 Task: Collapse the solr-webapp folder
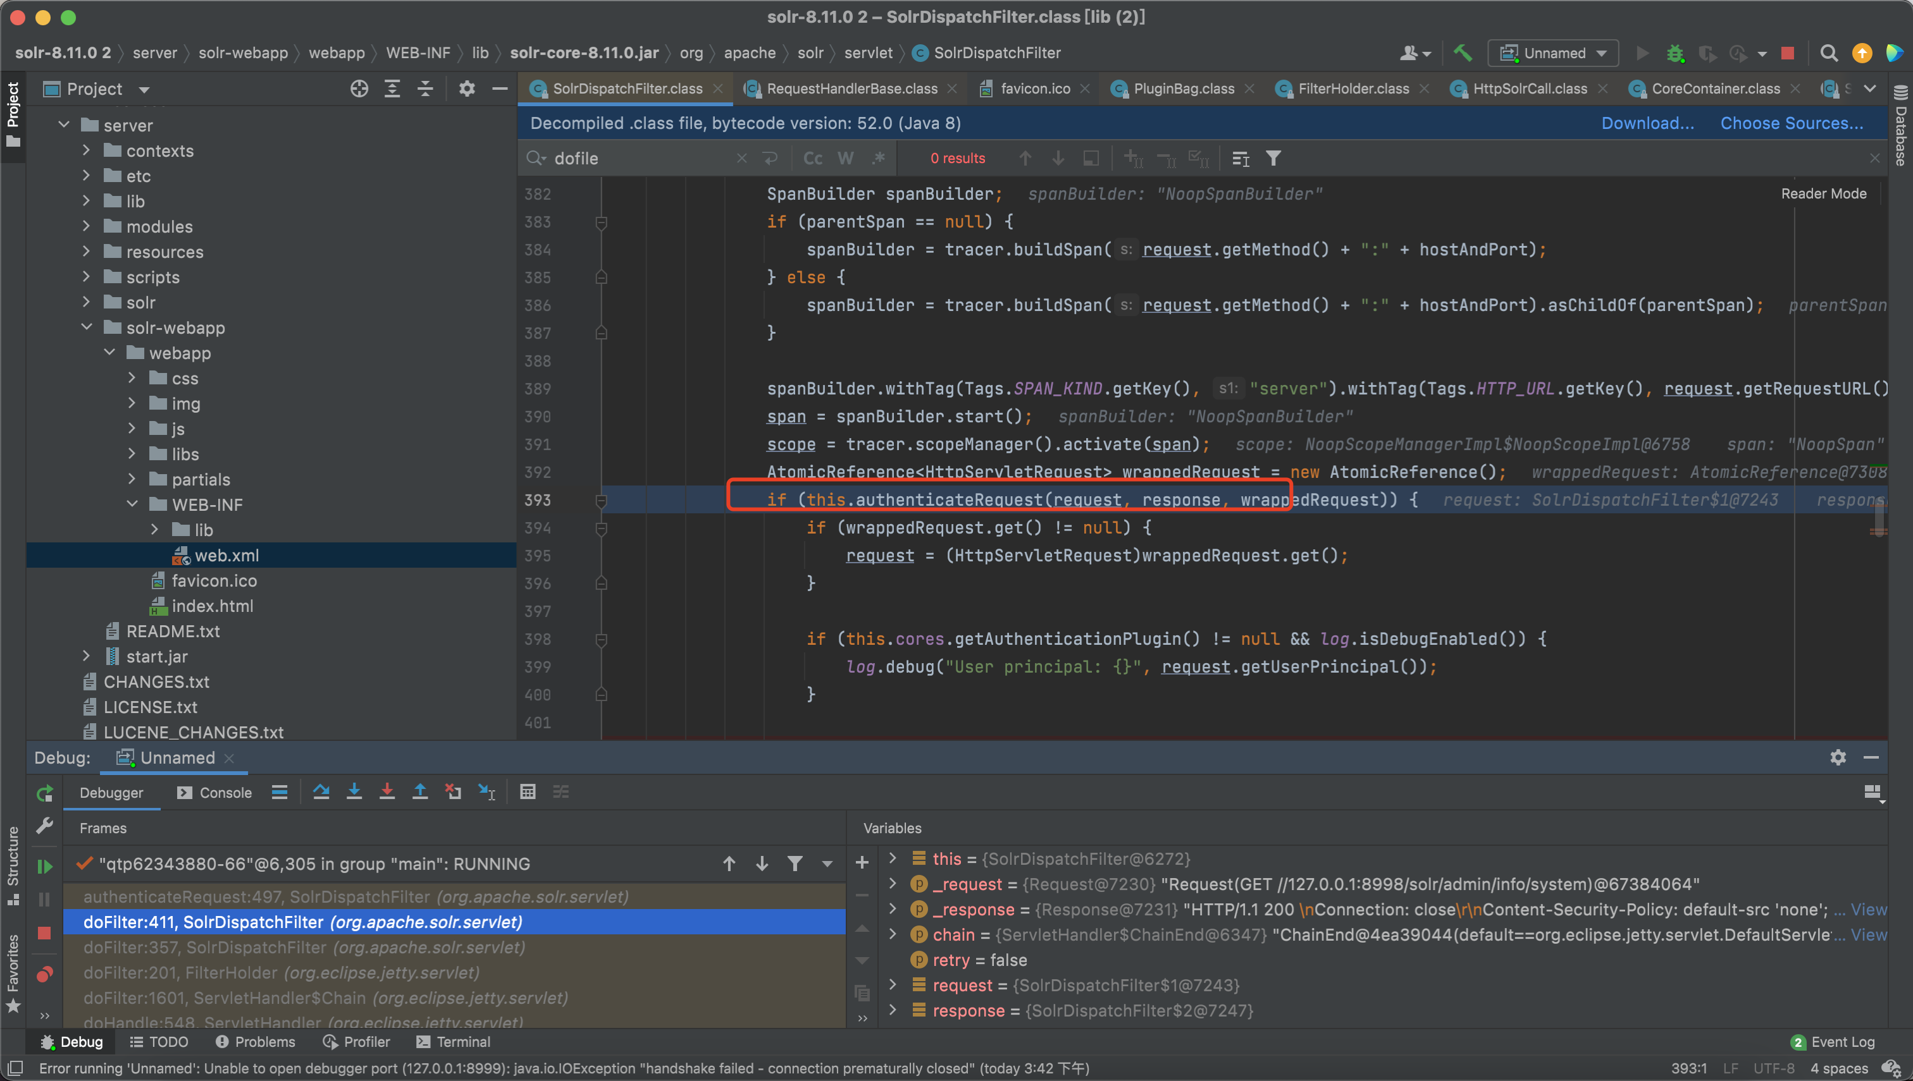[86, 327]
